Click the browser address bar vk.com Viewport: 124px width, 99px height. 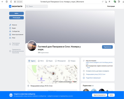(x=19, y=2)
